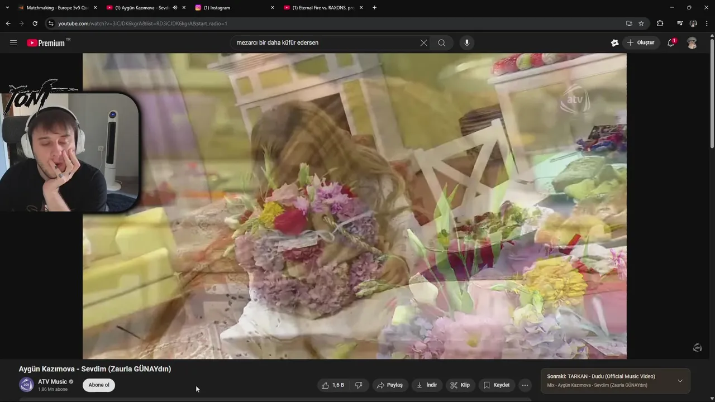Reload the current page
Screen dimensions: 715x402
pyautogui.click(x=35, y=23)
